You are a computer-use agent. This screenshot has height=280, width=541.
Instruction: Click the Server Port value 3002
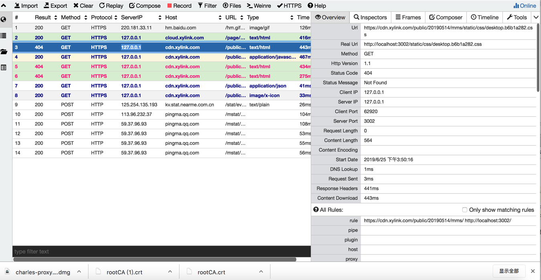click(x=369, y=121)
